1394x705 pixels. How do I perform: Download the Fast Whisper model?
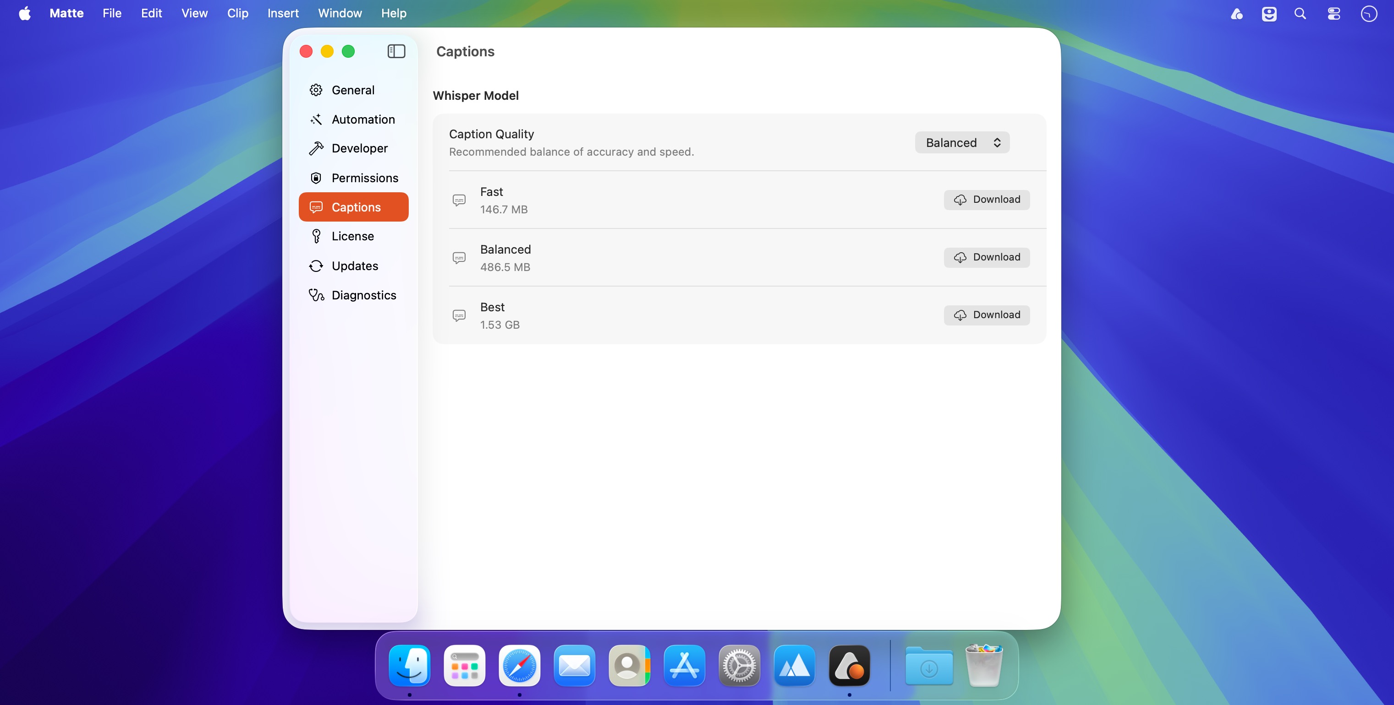click(987, 200)
